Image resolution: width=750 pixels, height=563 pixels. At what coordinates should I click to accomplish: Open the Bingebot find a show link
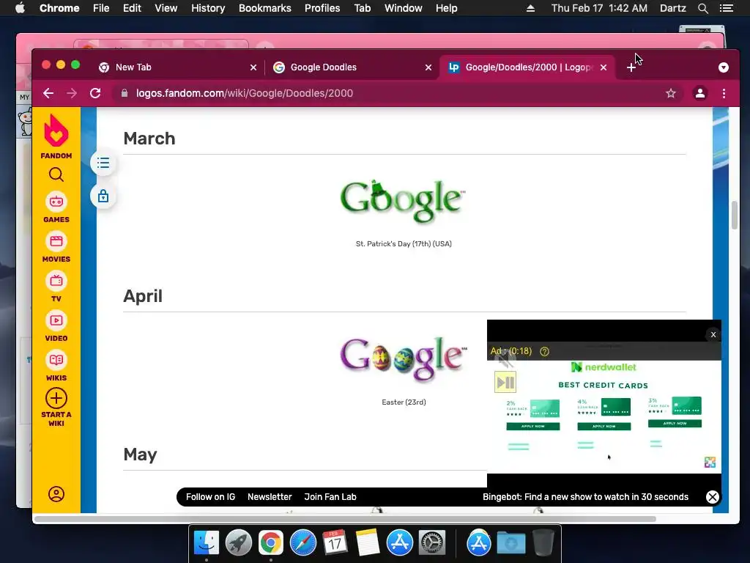[585, 497]
